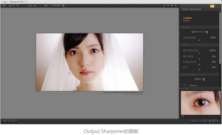222x135 pixels.
Task: Click the background color lightbulb icon
Action: point(175,6)
